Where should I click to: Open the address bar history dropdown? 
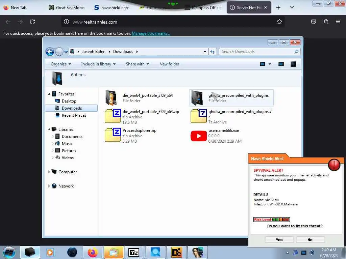(205, 52)
